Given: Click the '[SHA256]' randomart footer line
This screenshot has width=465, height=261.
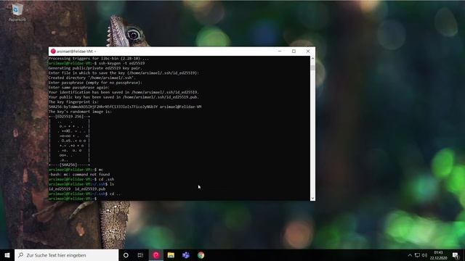Looking at the screenshot, I should tap(69, 165).
